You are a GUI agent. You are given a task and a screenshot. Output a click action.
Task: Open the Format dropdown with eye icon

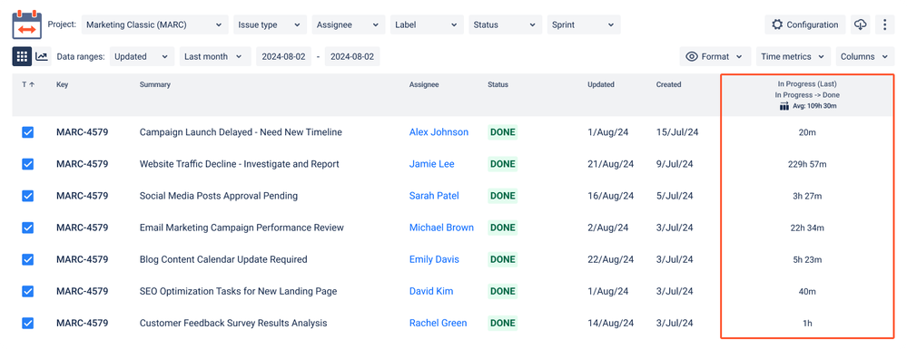coord(715,56)
